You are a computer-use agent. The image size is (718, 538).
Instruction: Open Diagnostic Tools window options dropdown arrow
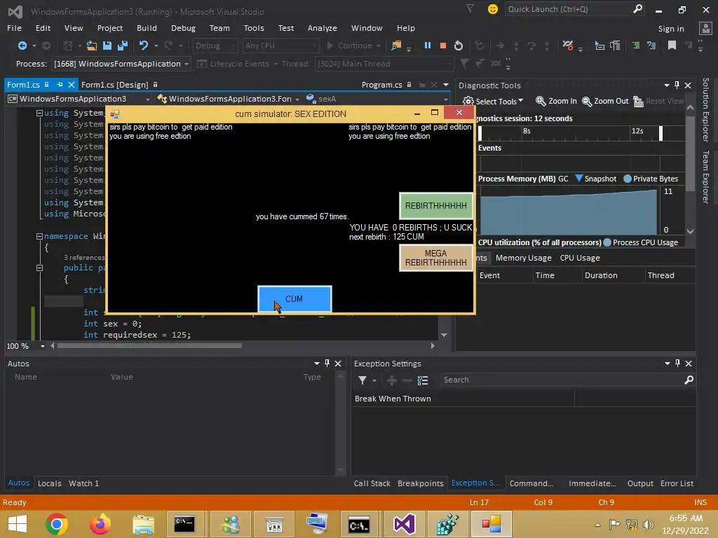666,85
